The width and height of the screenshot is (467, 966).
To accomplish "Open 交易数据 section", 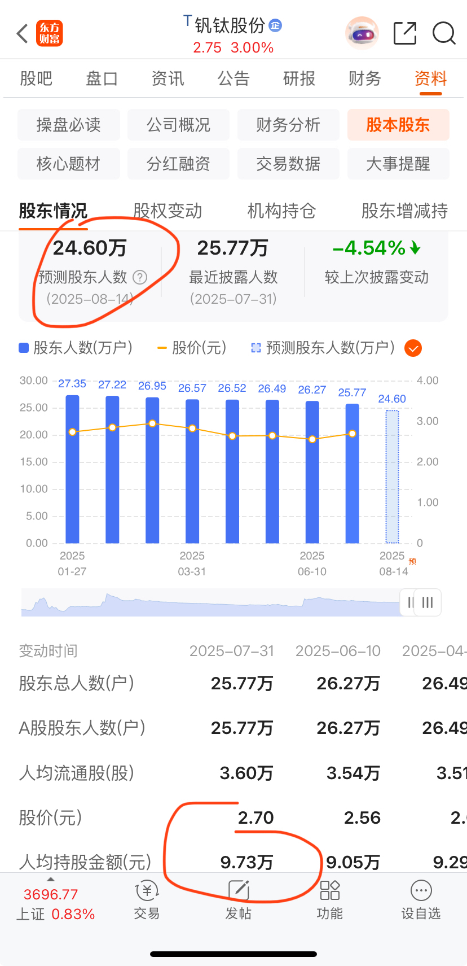I will click(288, 164).
